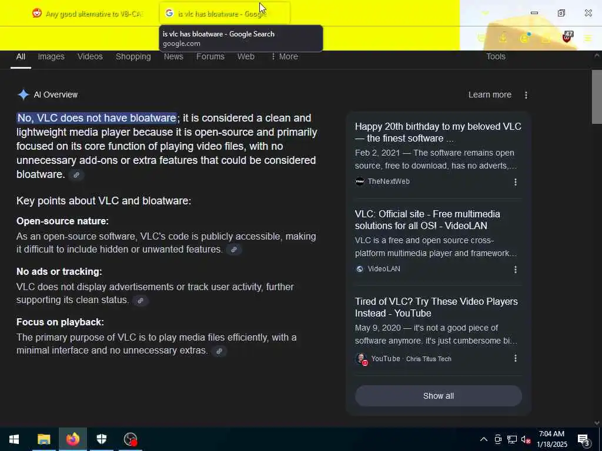The width and height of the screenshot is (602, 451).
Task: Open the Firefox hamburger application menu
Action: point(587,38)
